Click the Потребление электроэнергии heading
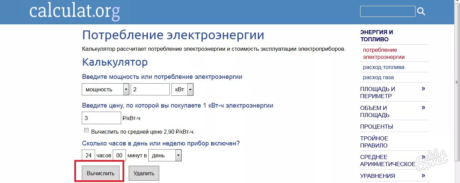460x183 pixels. [x=173, y=35]
